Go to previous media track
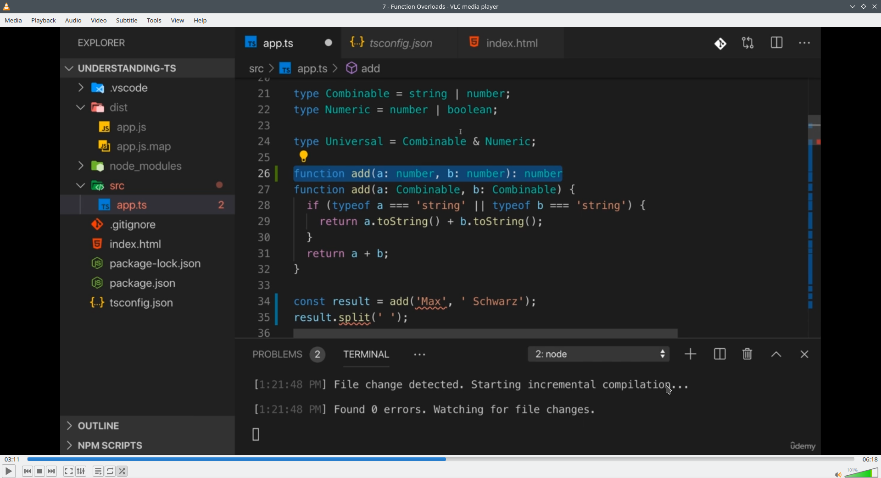Screen dimensions: 881x478 28,471
